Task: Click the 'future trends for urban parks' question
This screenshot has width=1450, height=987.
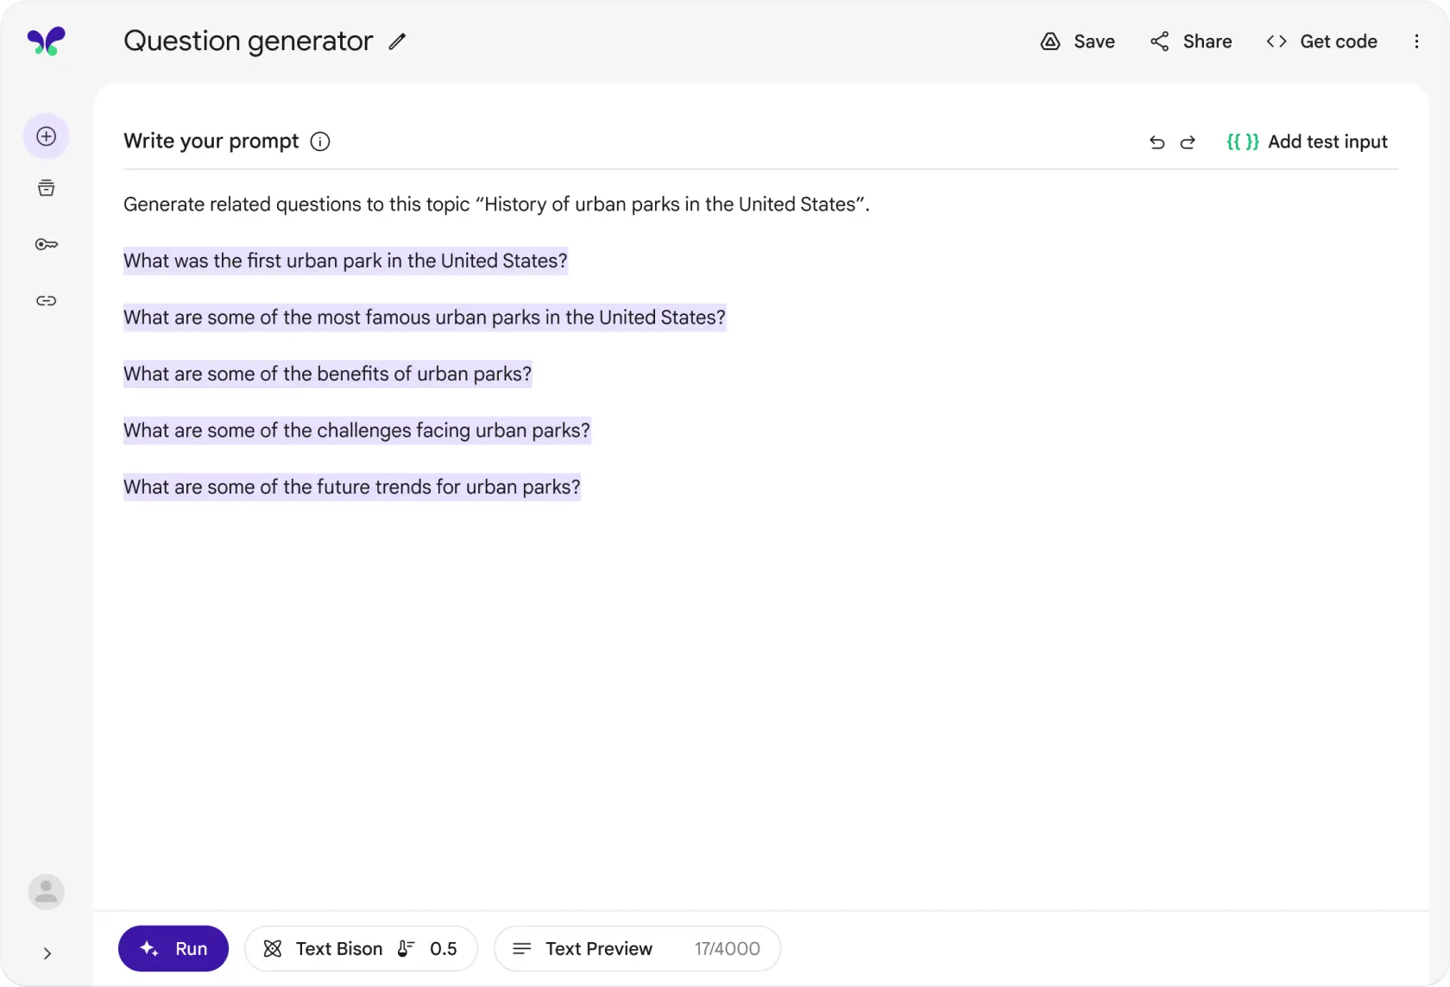Action: [x=352, y=487]
